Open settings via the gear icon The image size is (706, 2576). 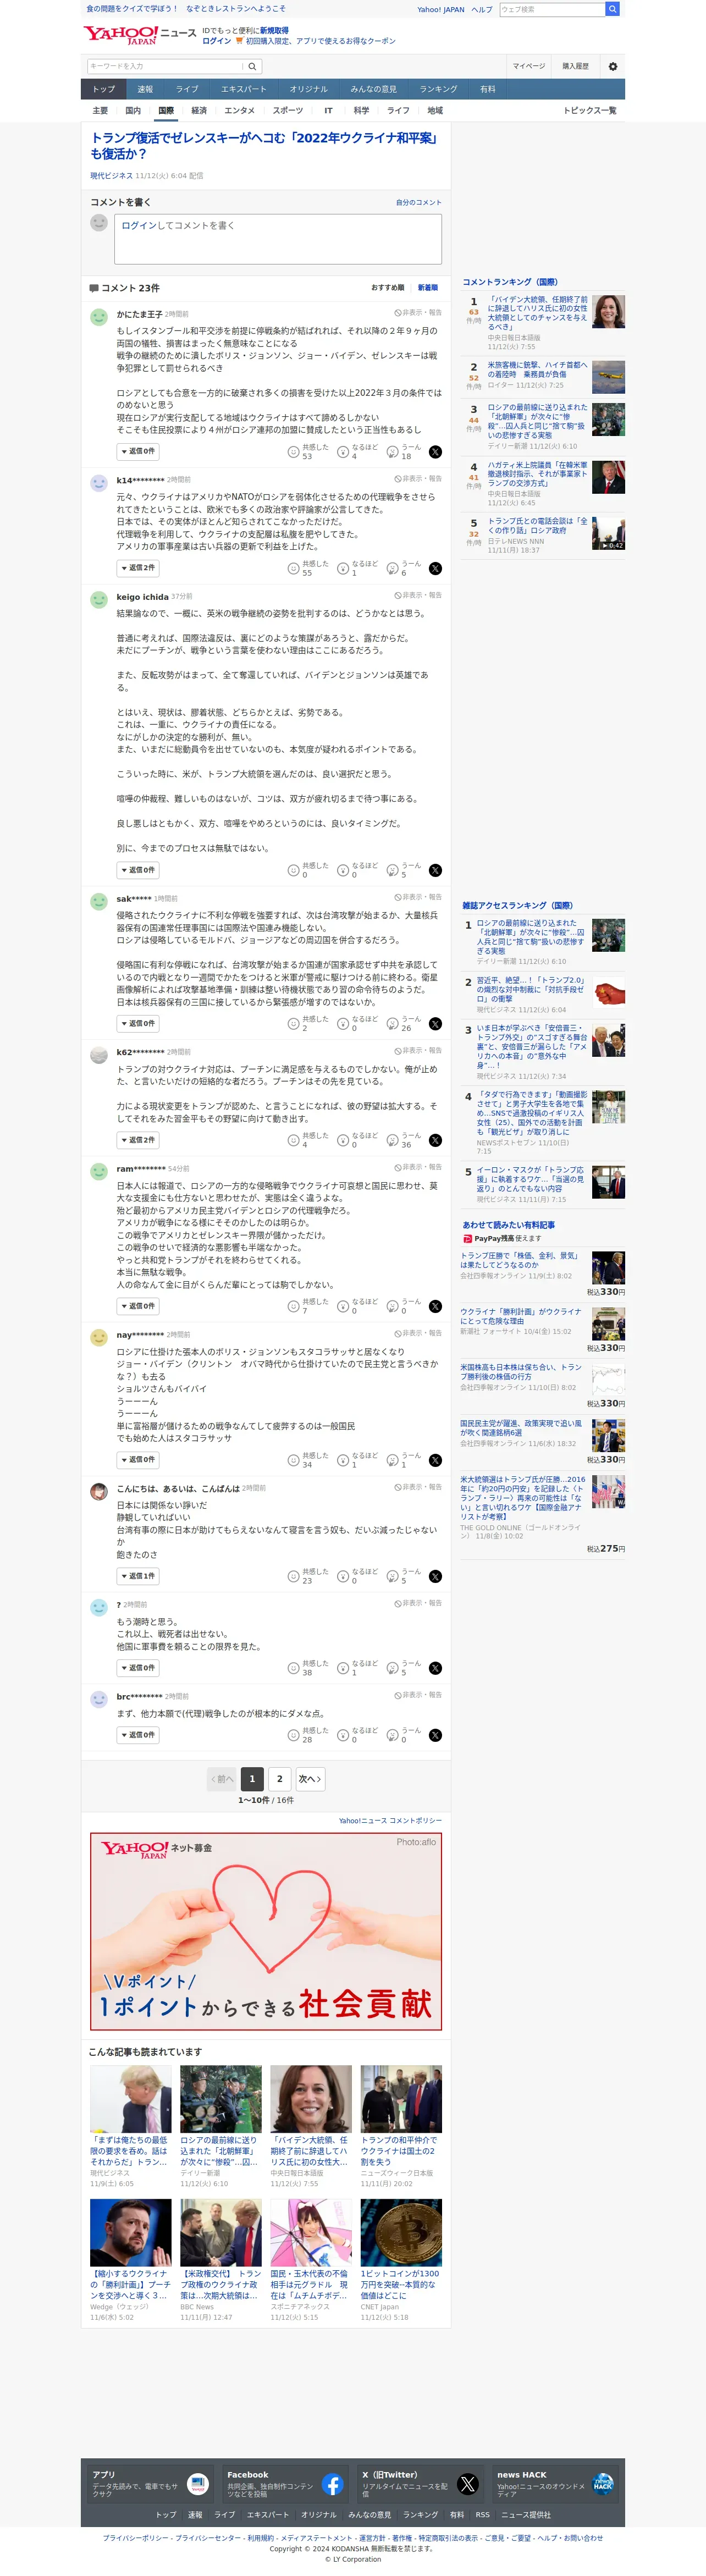(613, 67)
